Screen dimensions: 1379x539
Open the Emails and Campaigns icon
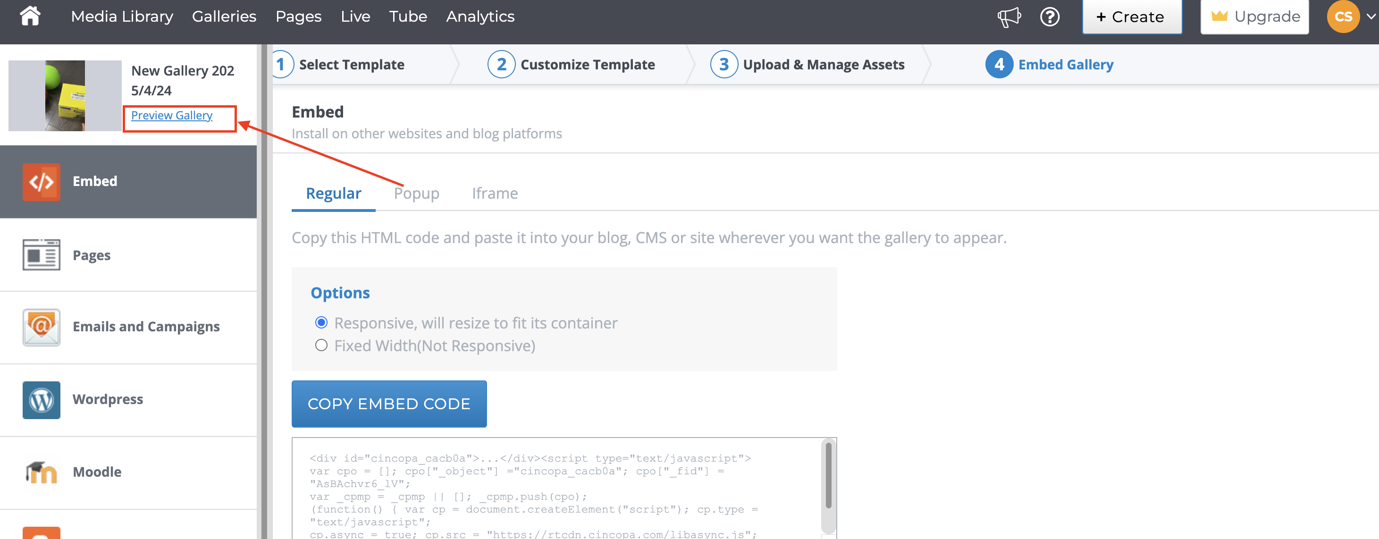tap(41, 327)
